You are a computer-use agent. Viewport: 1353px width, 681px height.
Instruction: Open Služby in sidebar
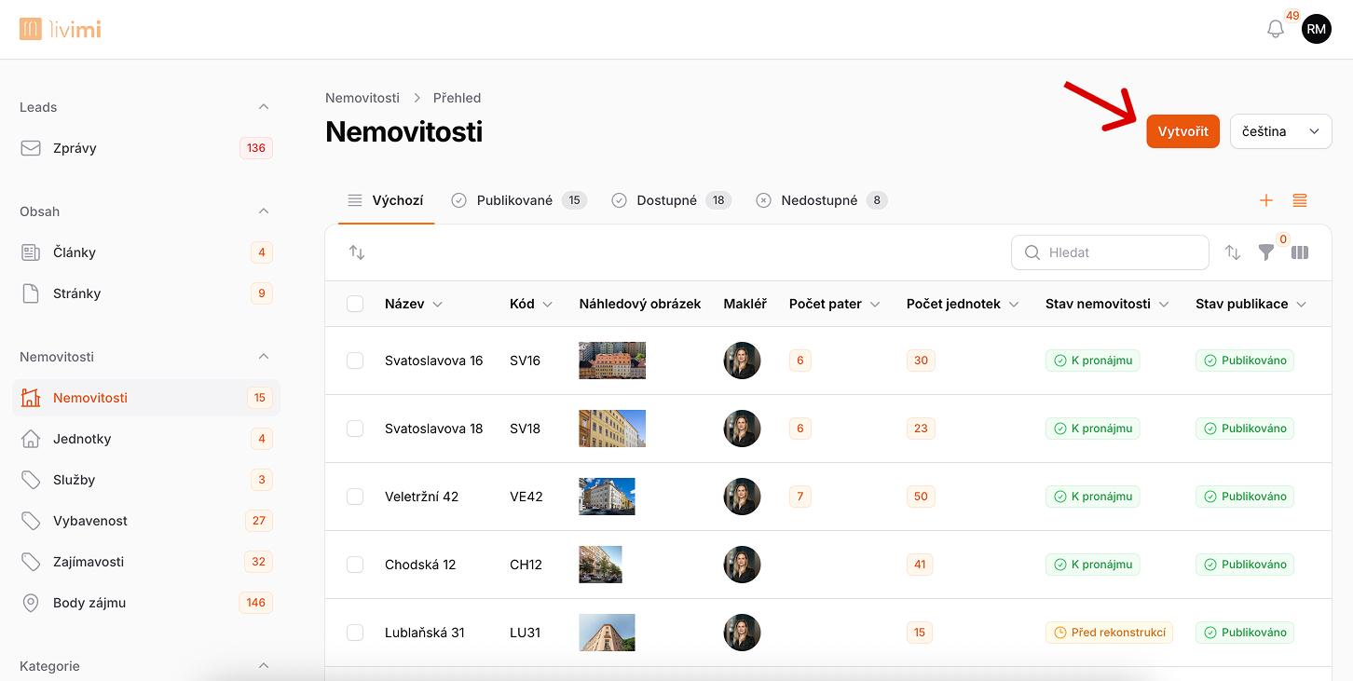click(146, 480)
